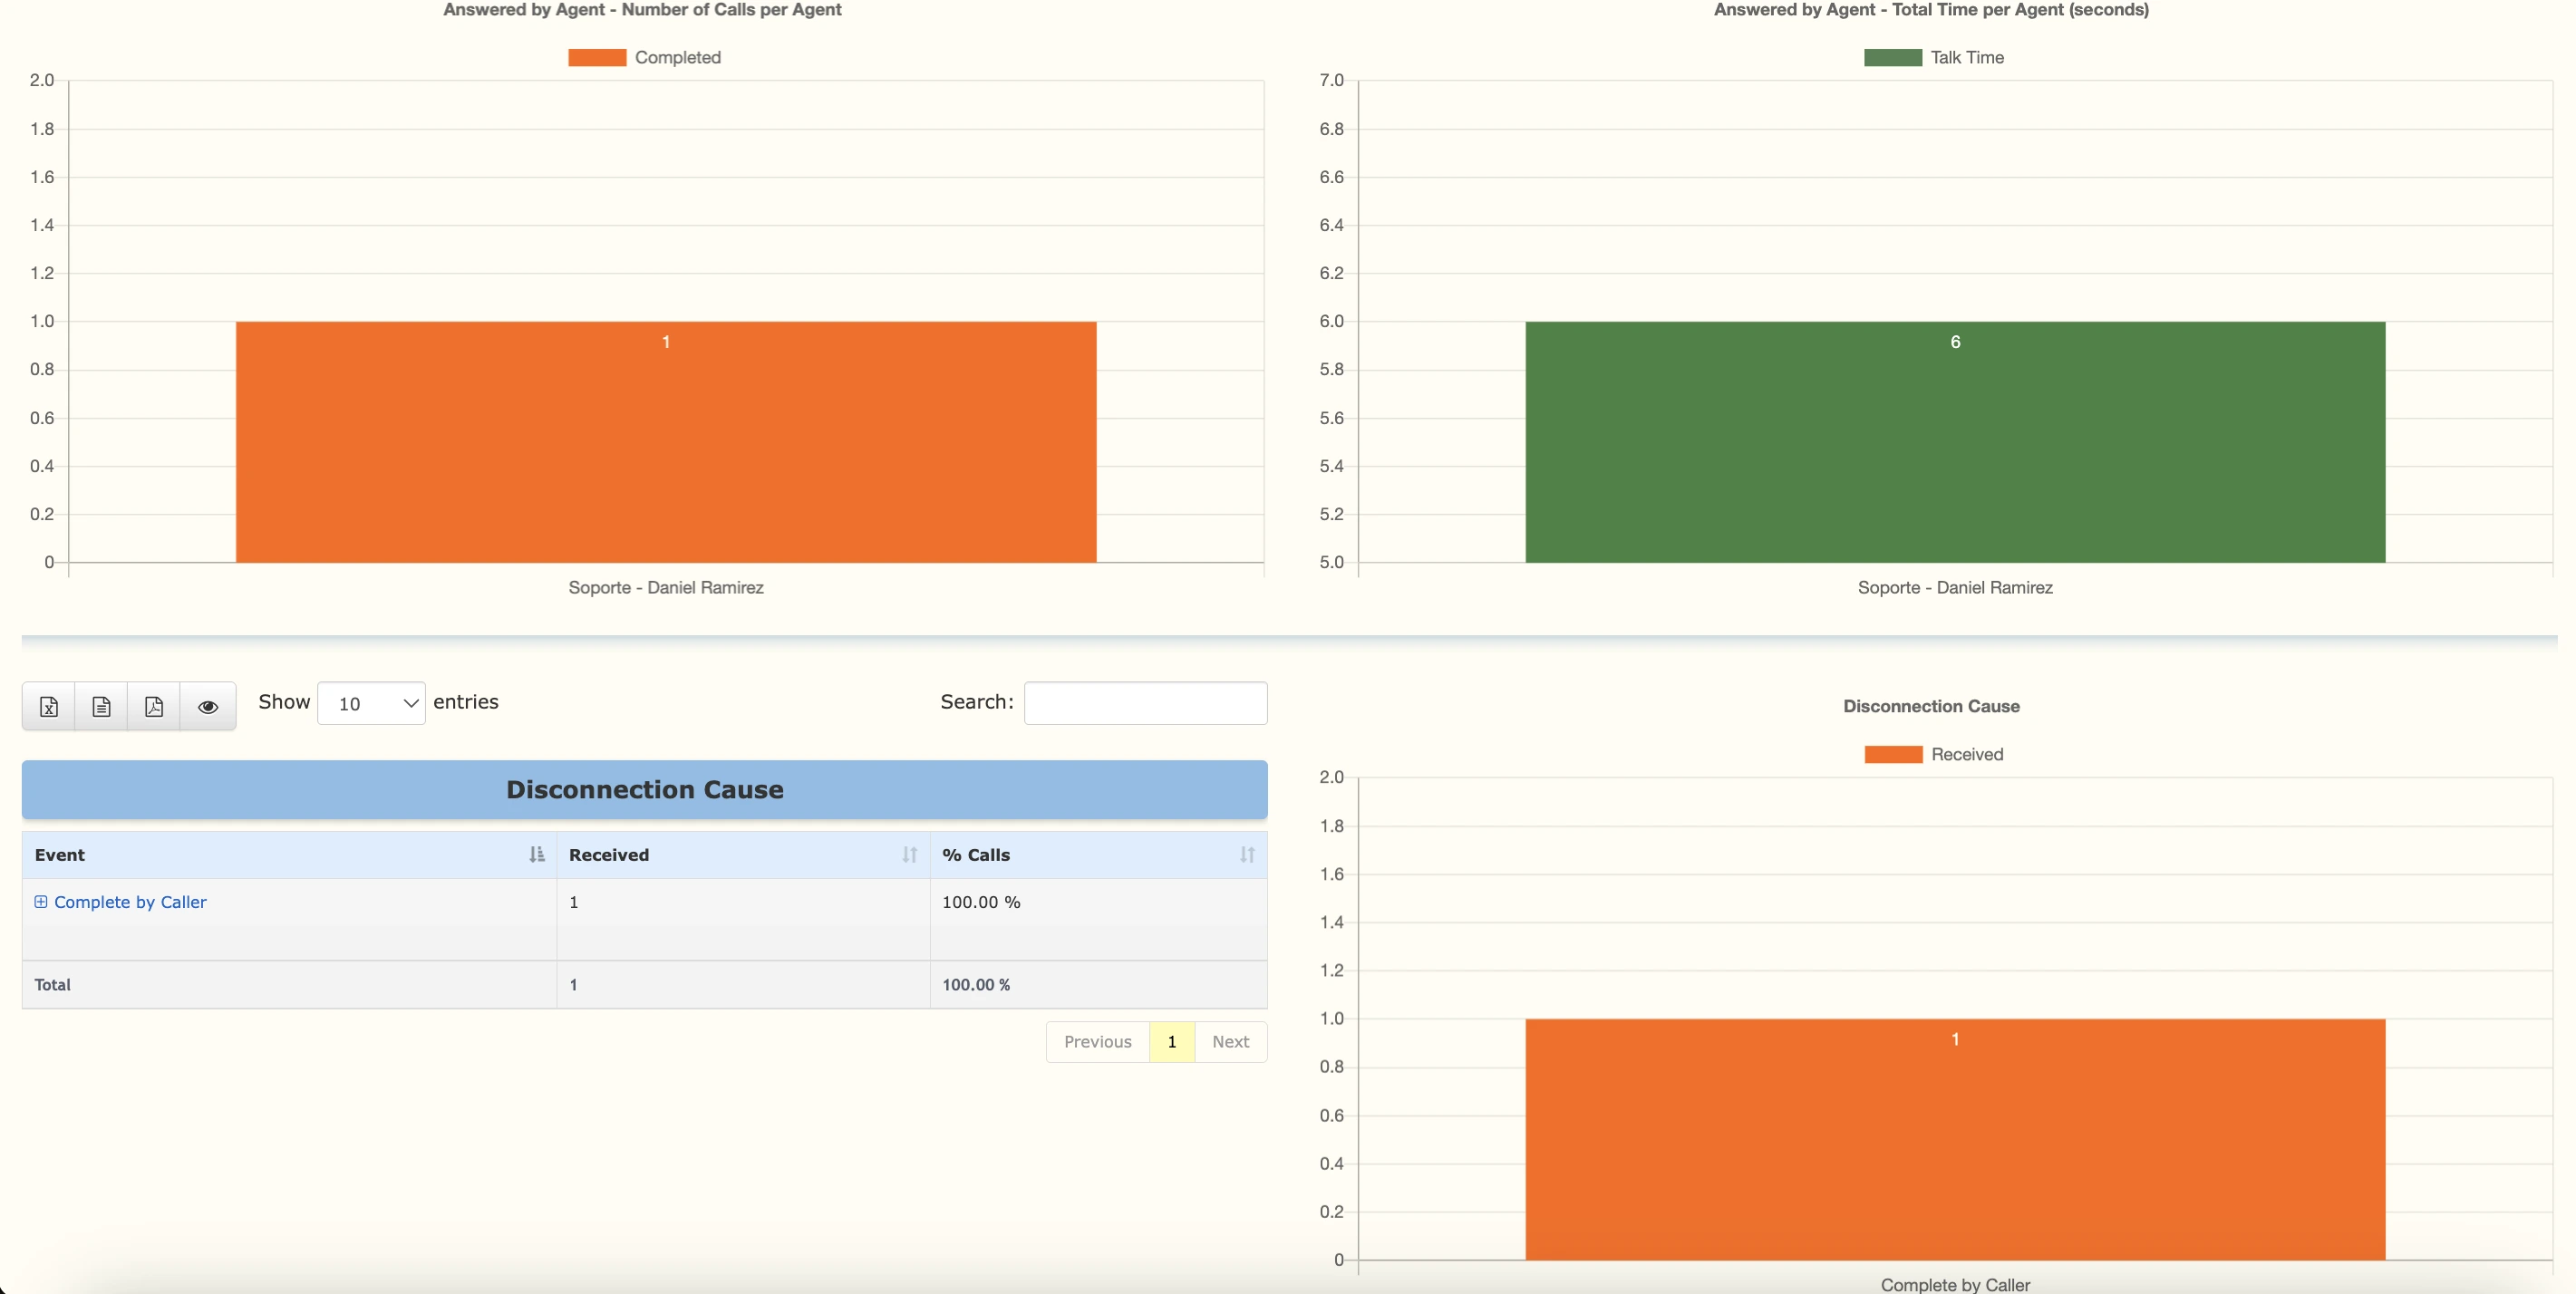Toggle the Talk Time legend item
The image size is (2576, 1294).
1935,57
